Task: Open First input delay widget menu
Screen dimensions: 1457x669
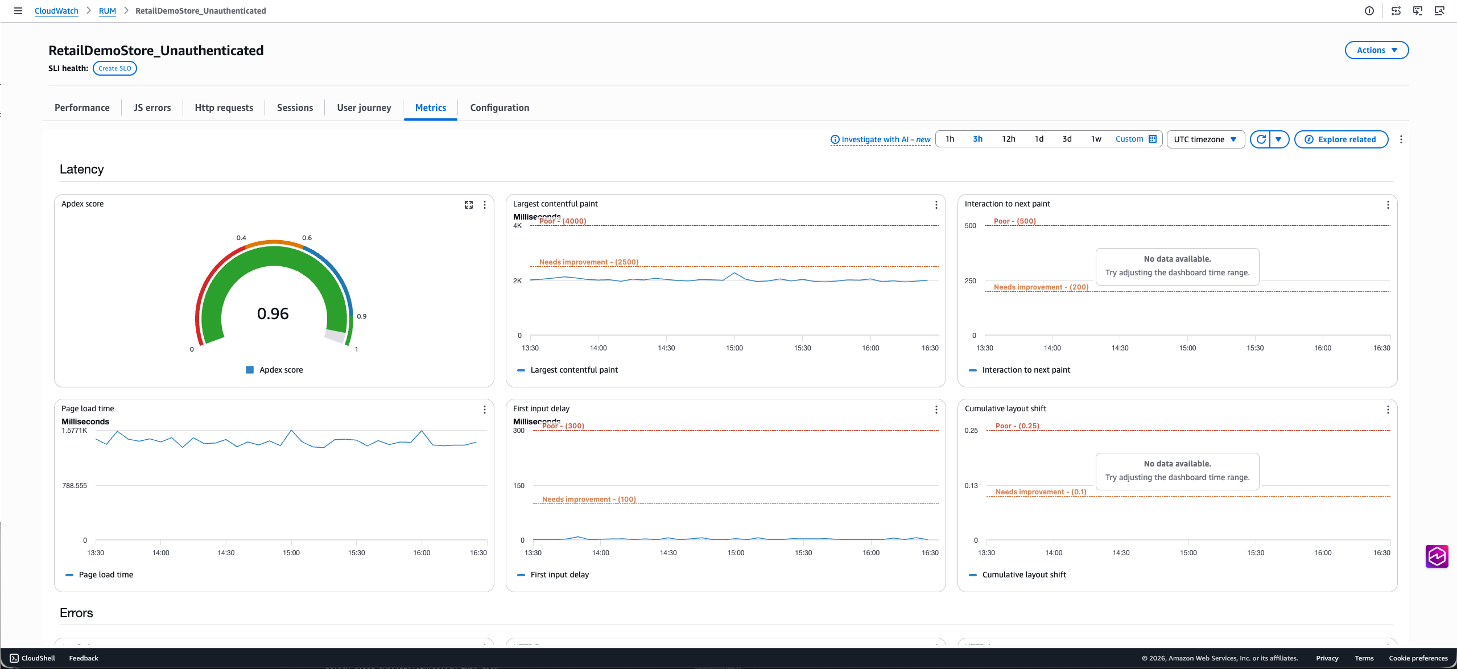Action: 936,410
